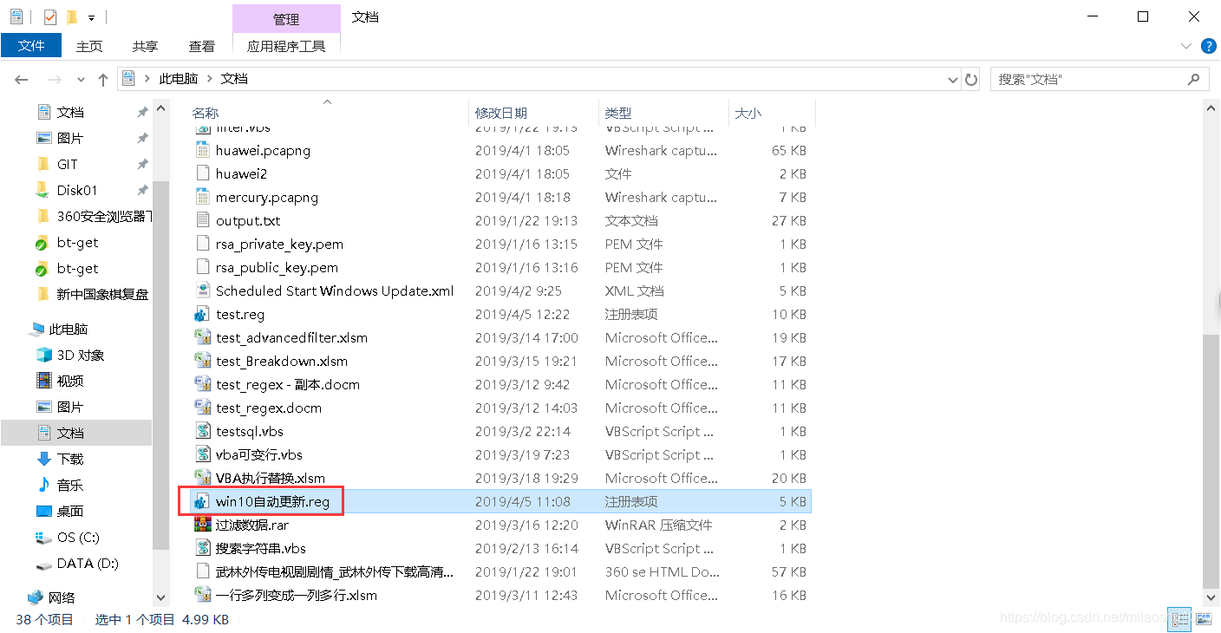Click the huawei.pcapng Wireshark file icon
The width and height of the screenshot is (1221, 633).
(203, 150)
